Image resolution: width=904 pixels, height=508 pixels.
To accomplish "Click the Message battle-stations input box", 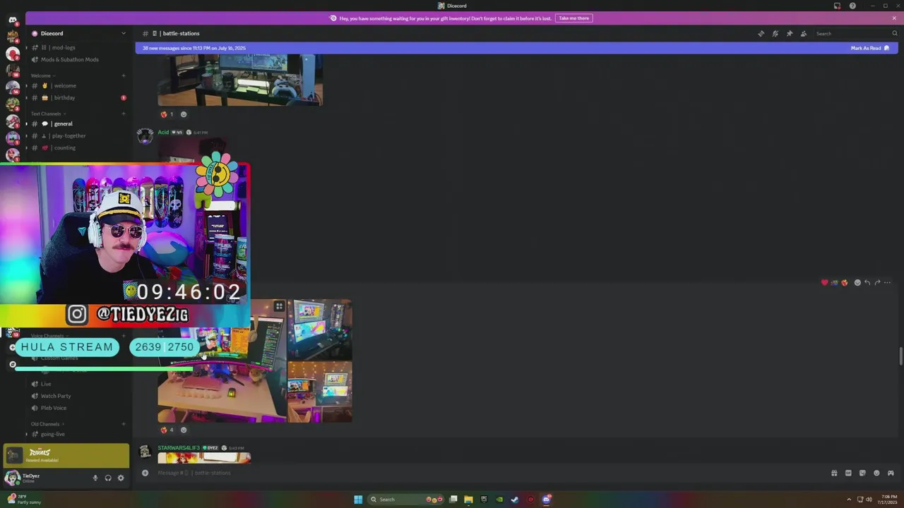I will coord(487,473).
